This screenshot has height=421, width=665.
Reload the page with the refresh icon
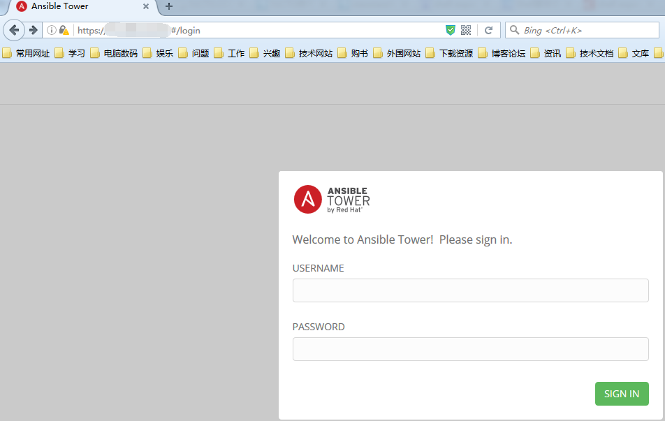[488, 30]
